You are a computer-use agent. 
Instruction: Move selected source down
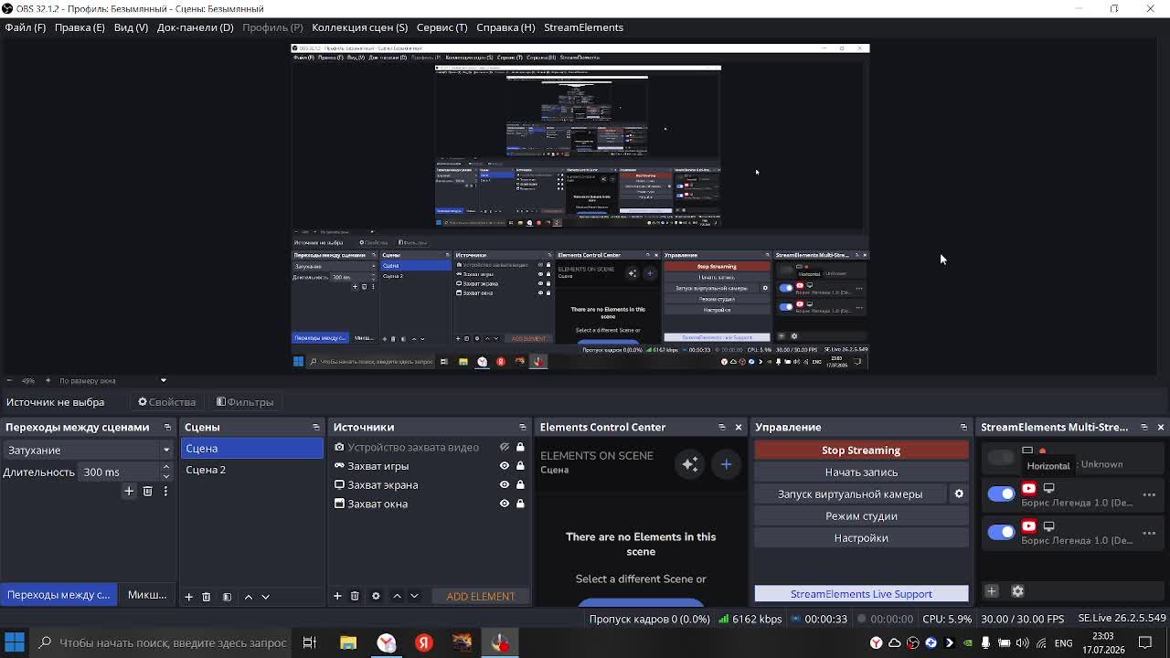414,596
